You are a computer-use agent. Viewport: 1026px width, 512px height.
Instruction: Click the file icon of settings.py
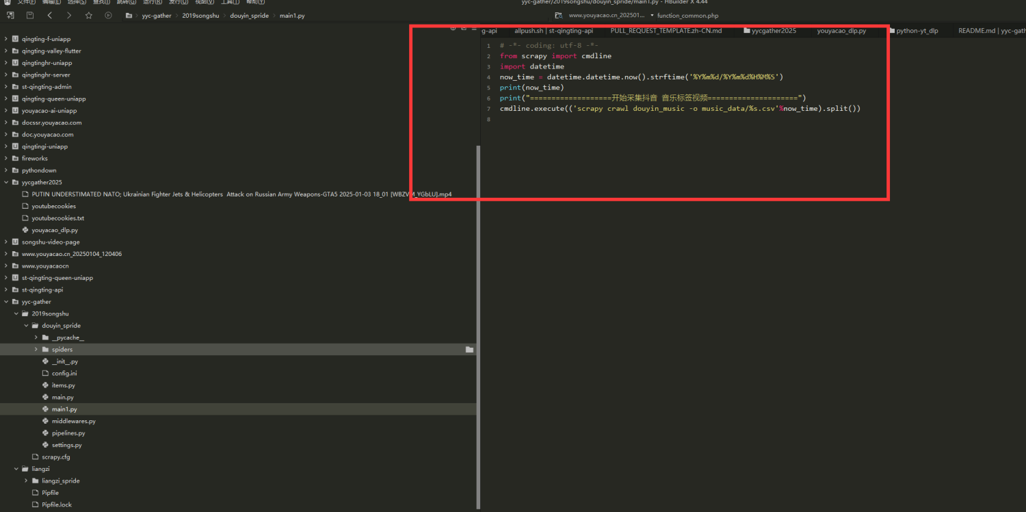45,445
